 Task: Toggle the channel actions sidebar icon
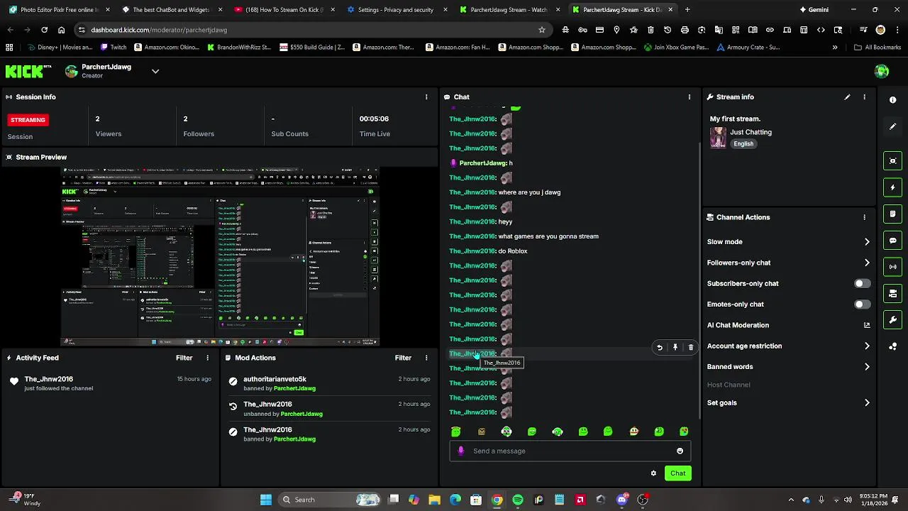892,293
